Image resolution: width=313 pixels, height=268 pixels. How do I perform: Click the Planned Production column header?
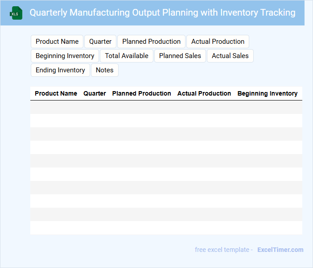tap(141, 94)
